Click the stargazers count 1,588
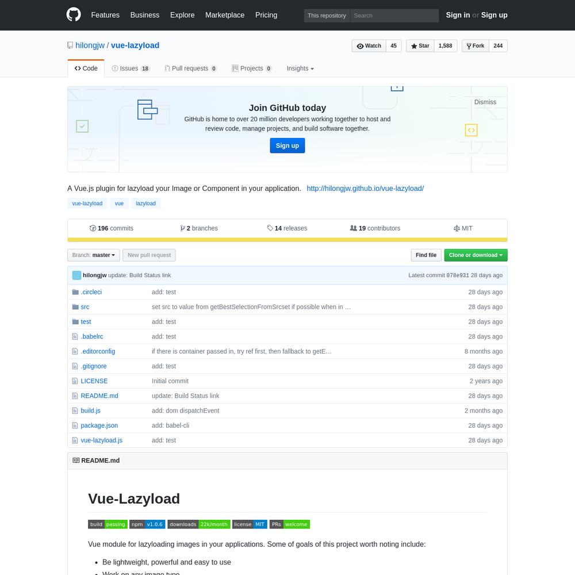 coord(446,46)
